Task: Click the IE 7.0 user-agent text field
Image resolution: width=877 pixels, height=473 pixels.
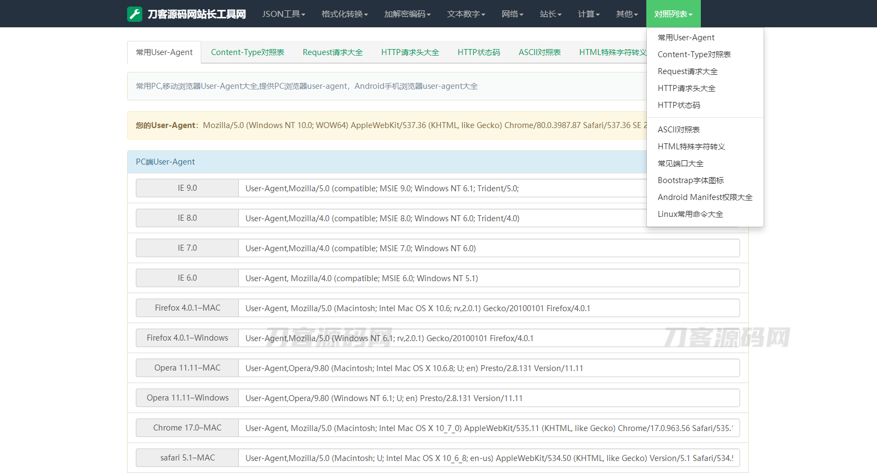Action: click(x=488, y=248)
